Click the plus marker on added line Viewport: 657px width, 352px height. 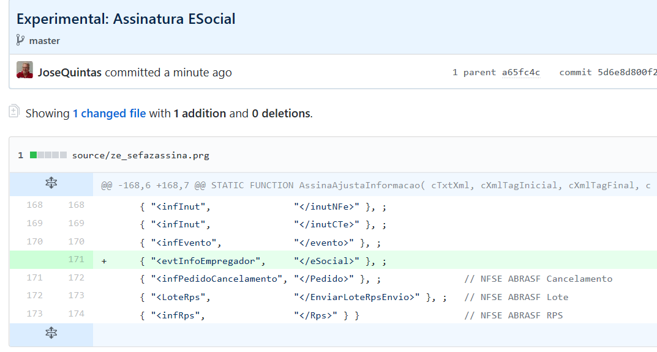(x=104, y=261)
